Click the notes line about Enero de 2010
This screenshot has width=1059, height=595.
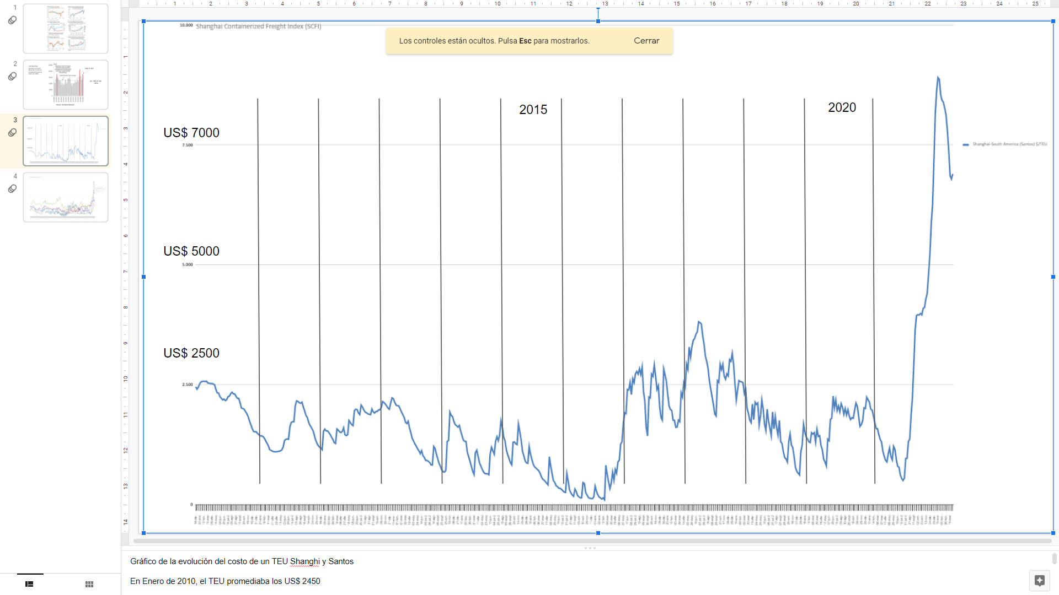point(225,581)
